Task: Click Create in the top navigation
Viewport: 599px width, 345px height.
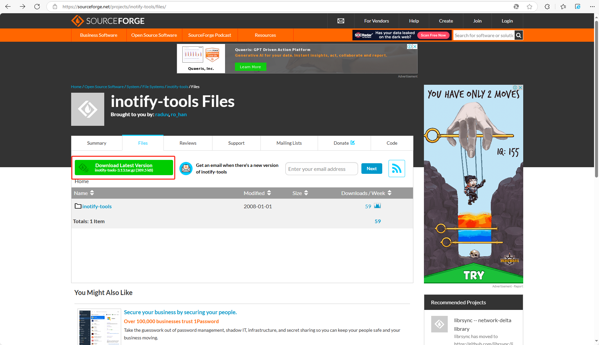Action: click(x=446, y=21)
